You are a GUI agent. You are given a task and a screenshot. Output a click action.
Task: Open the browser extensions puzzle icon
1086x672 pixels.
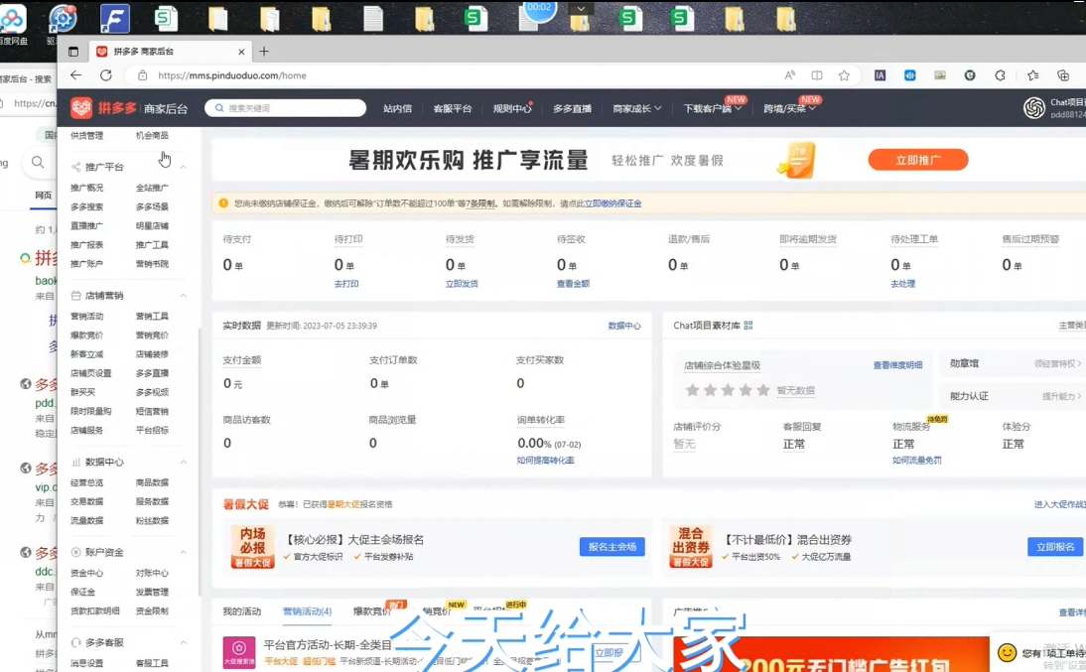click(1000, 75)
